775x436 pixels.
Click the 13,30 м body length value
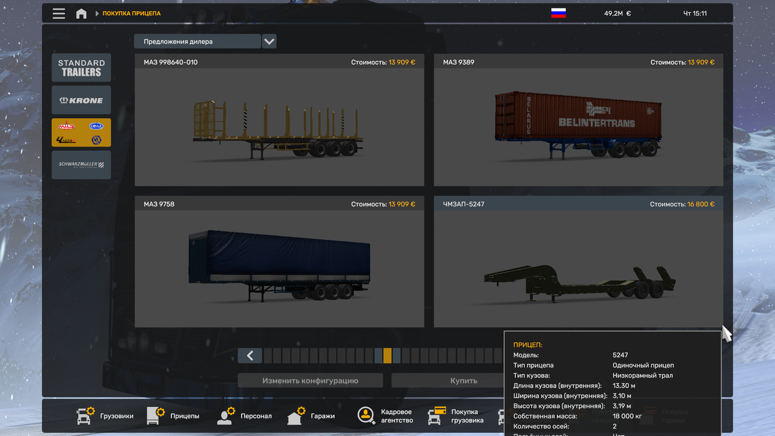pyautogui.click(x=624, y=386)
